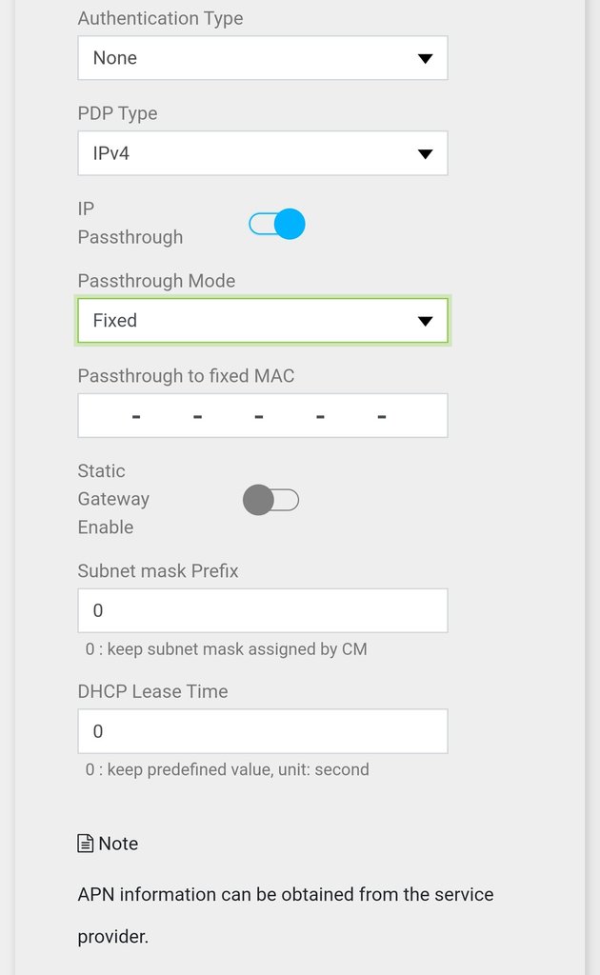Select the fifth octet of the fixed MAC field
This screenshot has width=600, height=975.
(350, 416)
